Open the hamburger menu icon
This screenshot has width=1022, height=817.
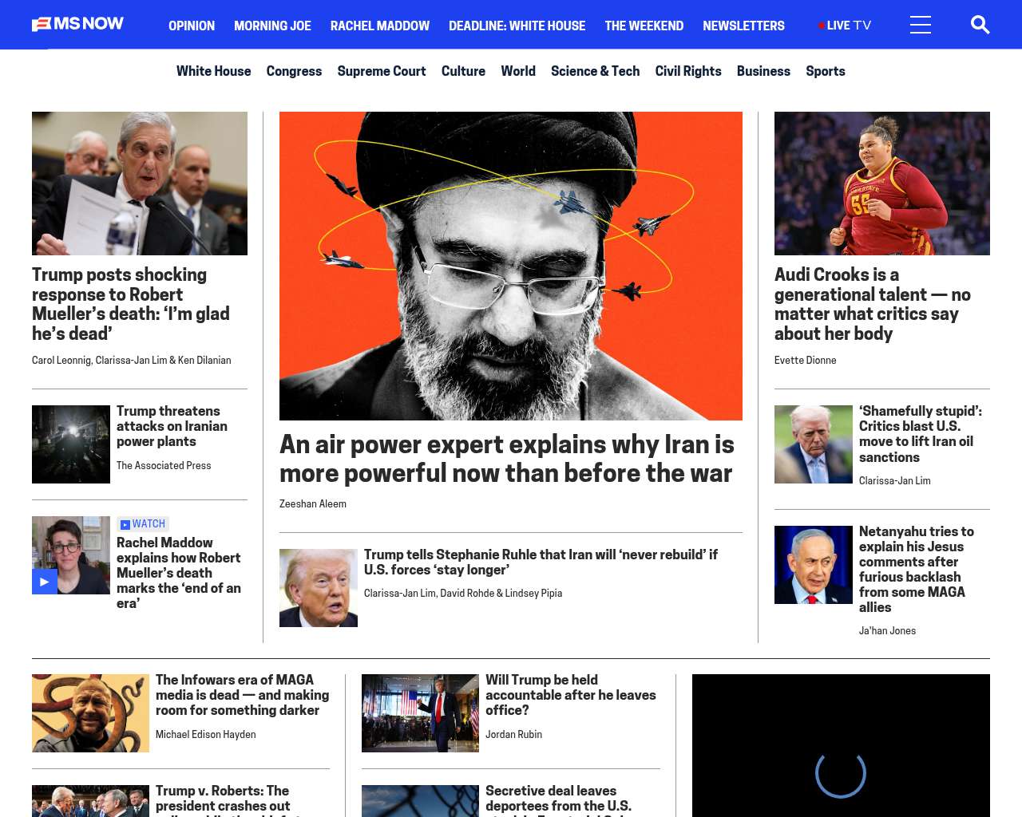pyautogui.click(x=921, y=25)
